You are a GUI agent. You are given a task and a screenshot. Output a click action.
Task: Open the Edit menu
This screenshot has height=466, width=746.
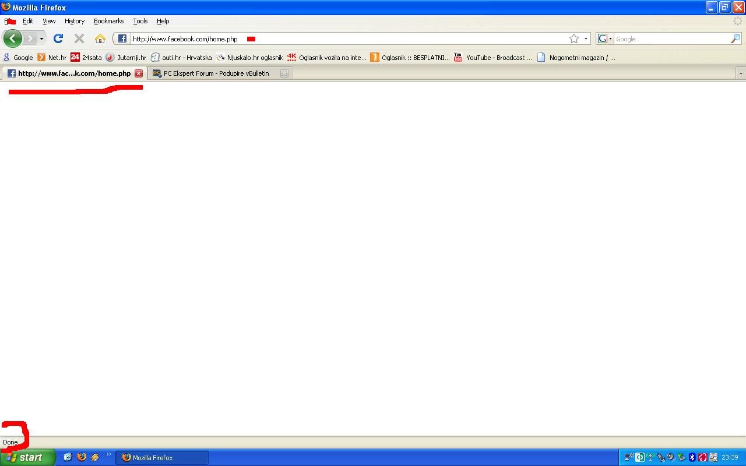pyautogui.click(x=28, y=21)
